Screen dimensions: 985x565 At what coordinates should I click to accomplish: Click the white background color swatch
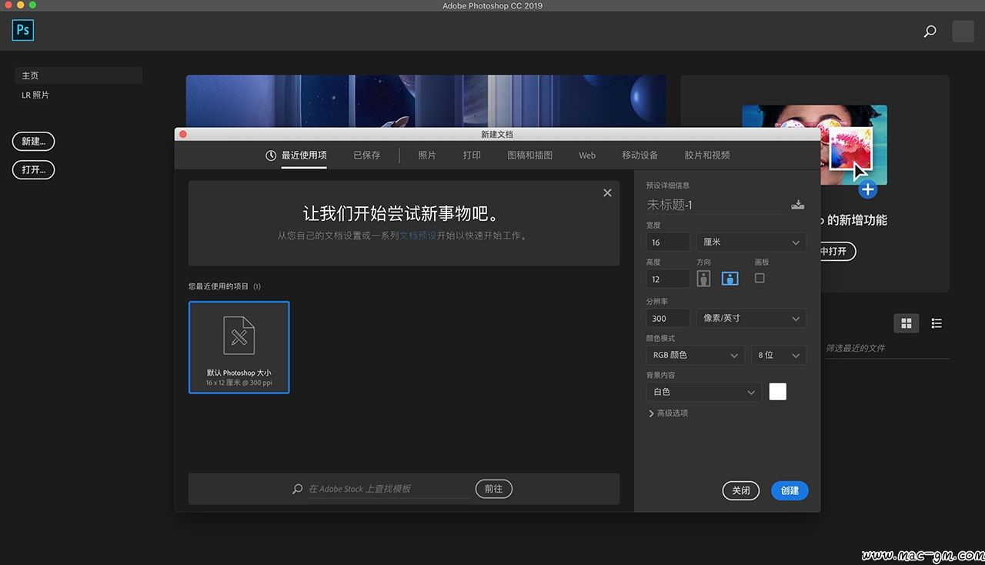[x=778, y=392]
